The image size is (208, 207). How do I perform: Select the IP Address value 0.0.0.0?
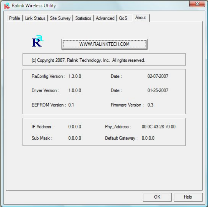(75, 127)
